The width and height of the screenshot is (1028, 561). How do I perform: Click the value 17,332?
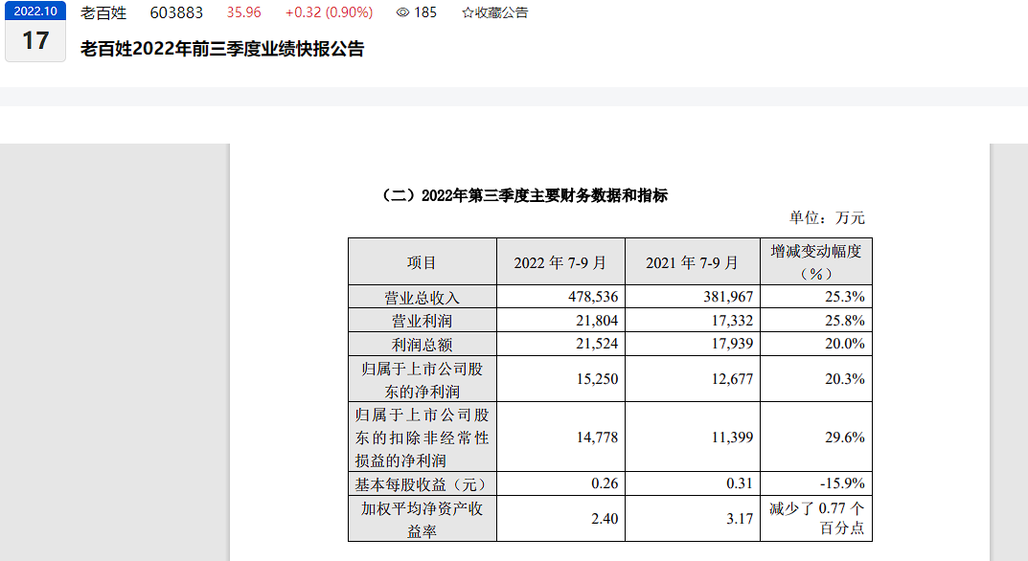[x=732, y=321]
